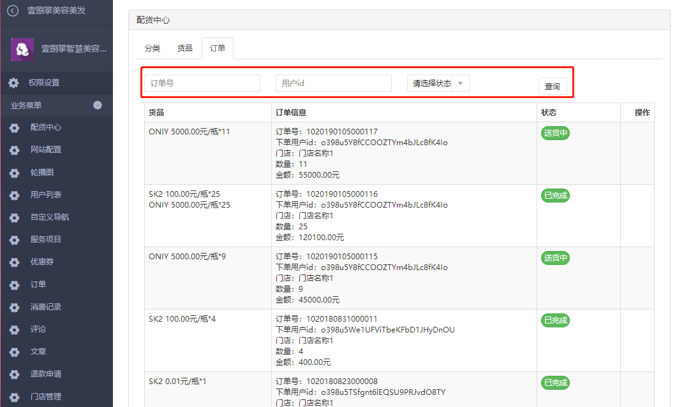
Task: Collapse the 业务菜单 section chevron
Action: coord(98,105)
